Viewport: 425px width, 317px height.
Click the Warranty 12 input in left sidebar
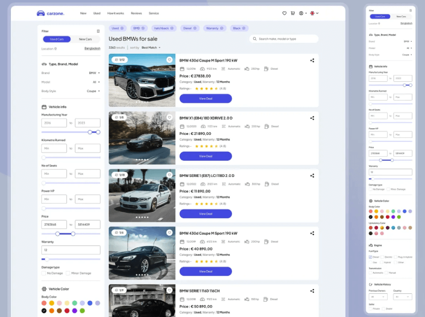71,250
